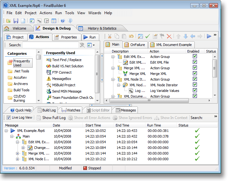Collapse the XML Nod... iterator node
The image size is (228, 181).
118,85
